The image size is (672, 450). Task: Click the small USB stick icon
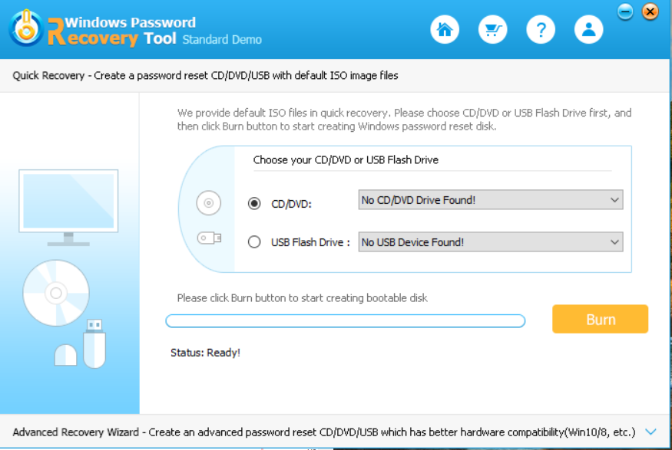209,238
